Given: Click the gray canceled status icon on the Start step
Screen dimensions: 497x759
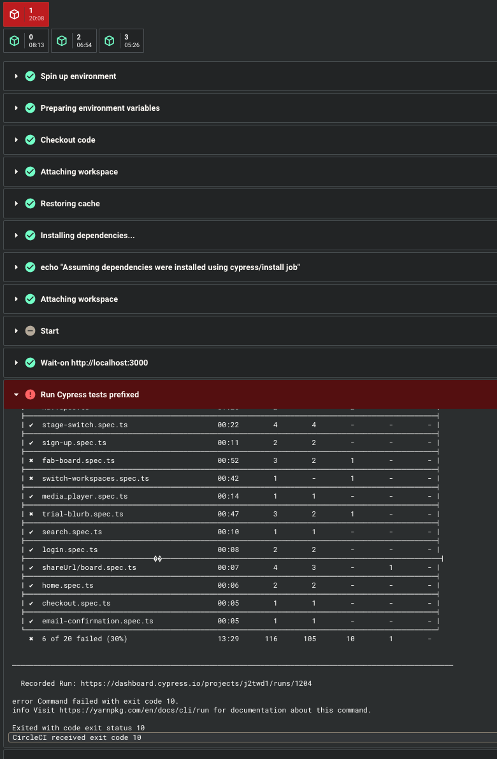Looking at the screenshot, I should click(30, 330).
